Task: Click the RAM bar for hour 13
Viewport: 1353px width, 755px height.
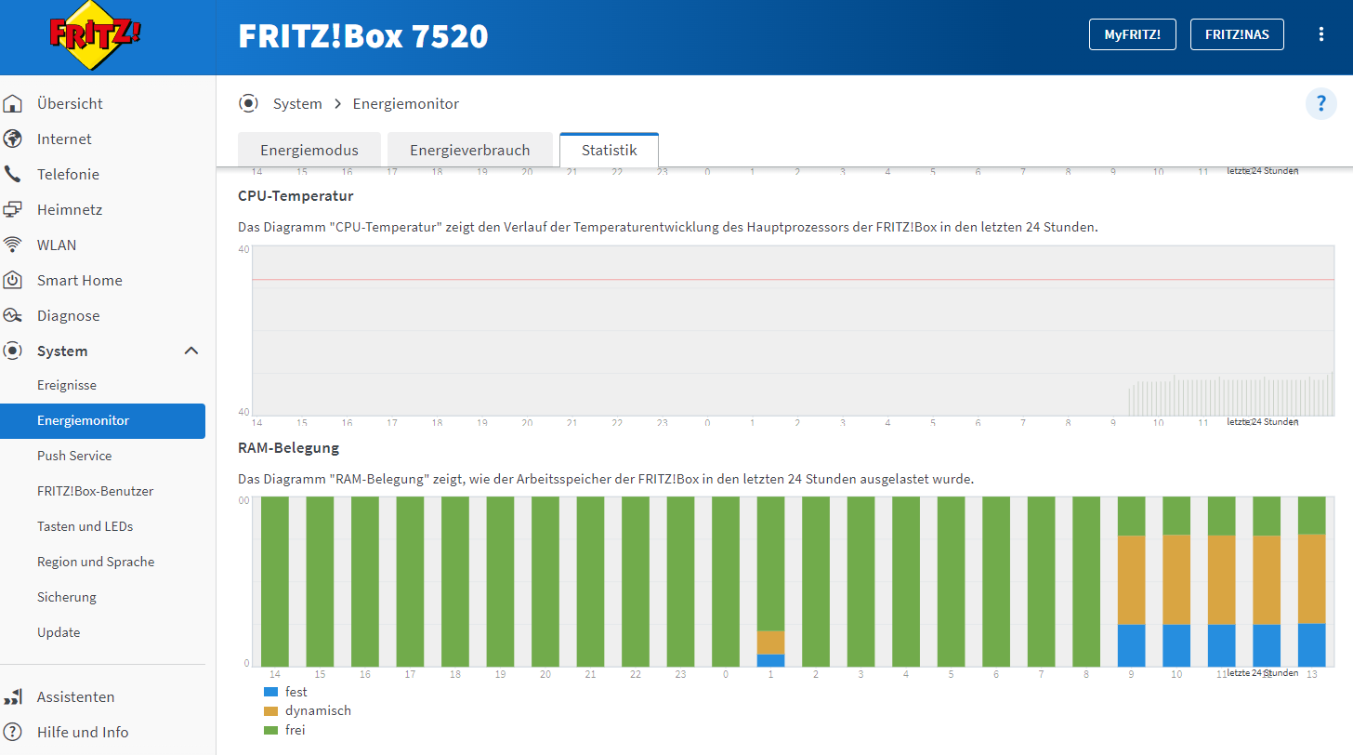Action: pos(1311,581)
